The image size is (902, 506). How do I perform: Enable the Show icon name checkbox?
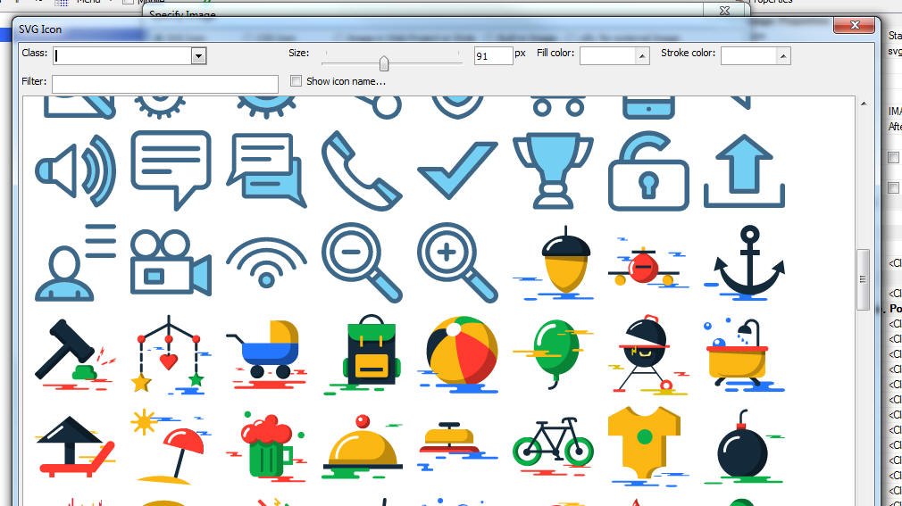tap(296, 81)
